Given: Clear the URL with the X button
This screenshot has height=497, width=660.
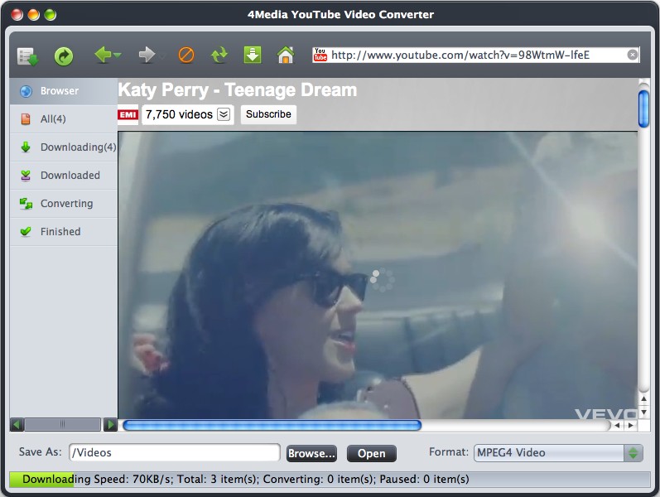Looking at the screenshot, I should pos(632,55).
